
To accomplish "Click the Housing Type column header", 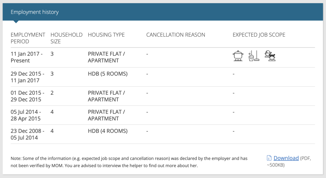I will click(x=106, y=34).
